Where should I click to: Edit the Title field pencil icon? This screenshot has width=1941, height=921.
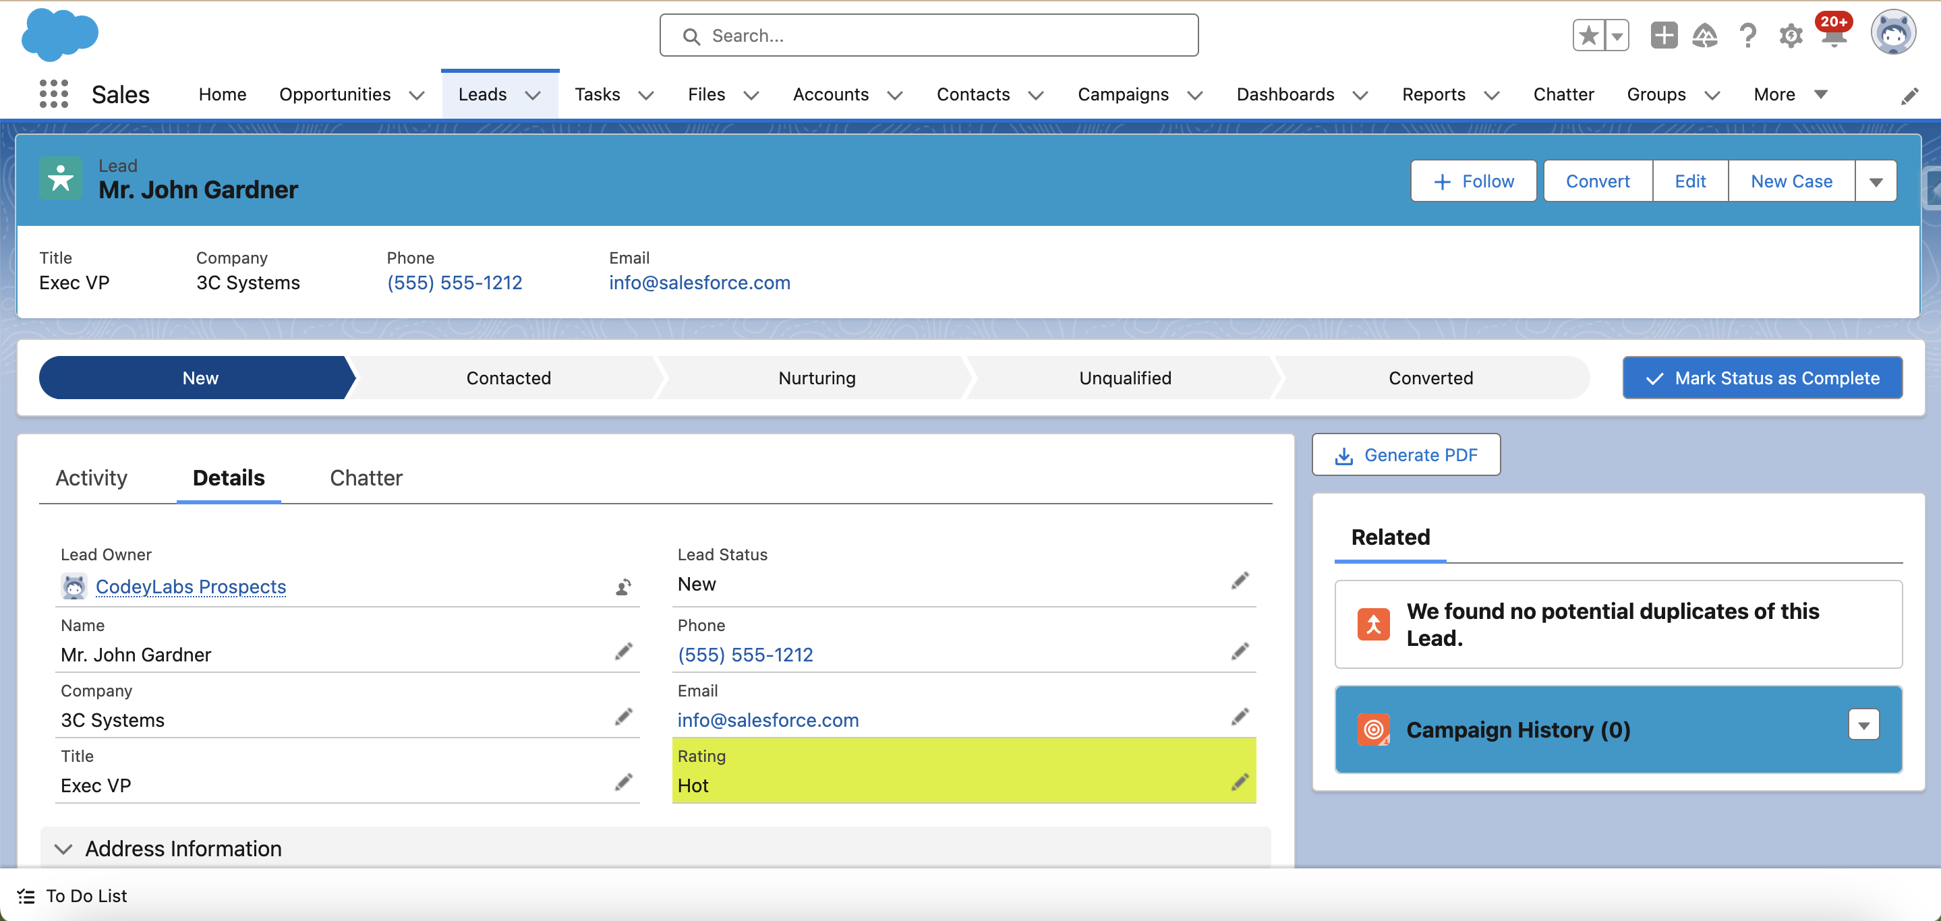click(623, 782)
